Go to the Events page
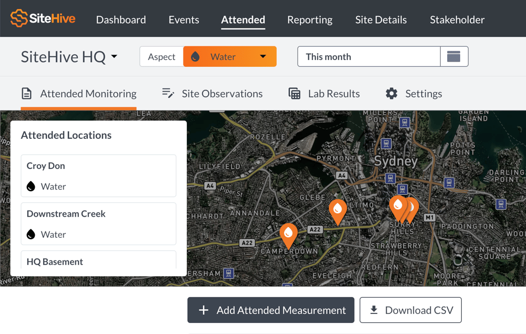 184,20
